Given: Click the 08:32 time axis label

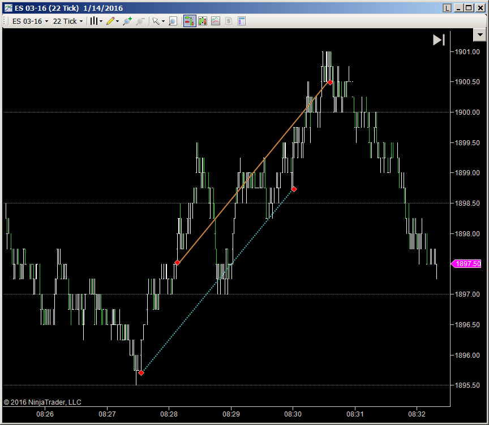Looking at the screenshot, I should [417, 414].
